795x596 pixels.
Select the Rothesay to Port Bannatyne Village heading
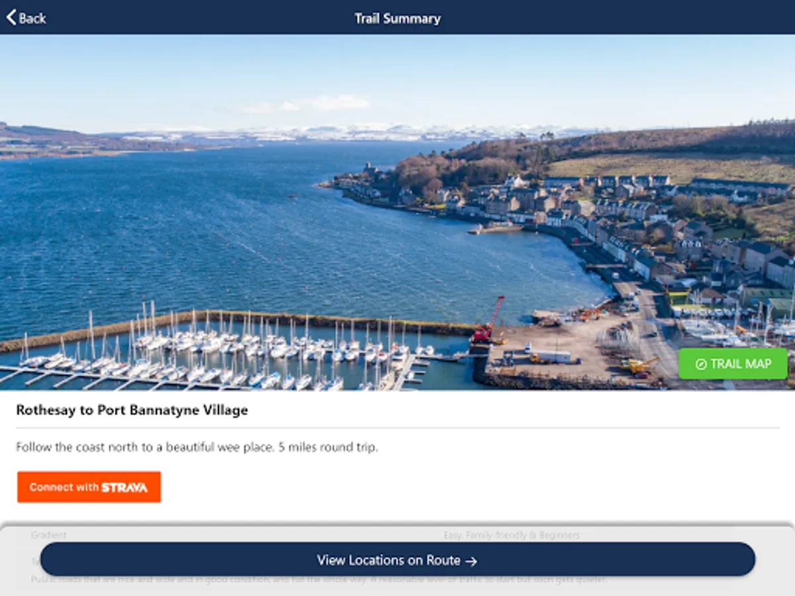click(x=132, y=410)
